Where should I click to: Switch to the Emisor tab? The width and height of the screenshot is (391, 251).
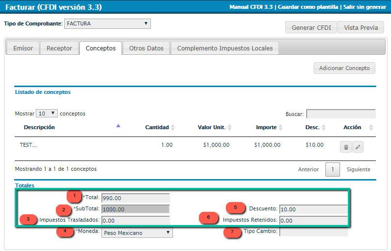click(x=23, y=48)
